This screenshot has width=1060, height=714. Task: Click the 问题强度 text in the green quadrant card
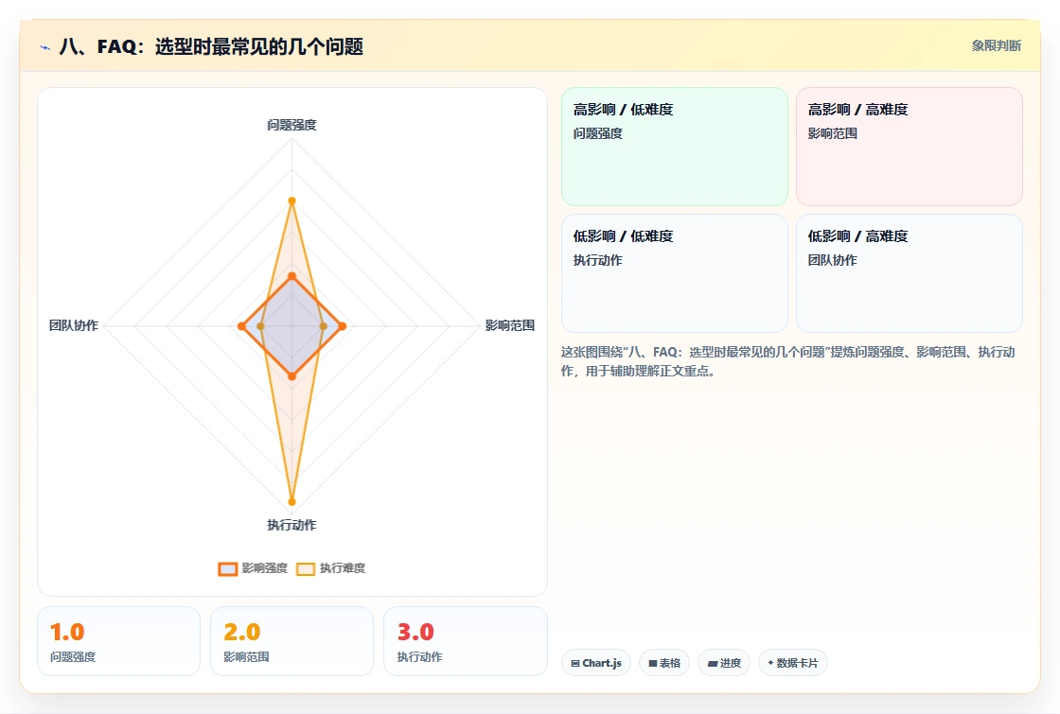597,133
